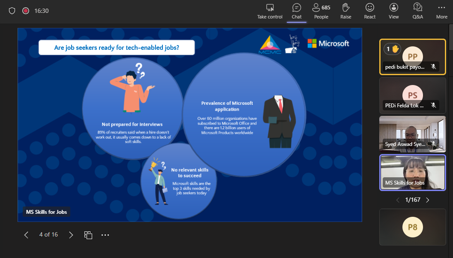Click muted mic on PEDi Felda tile

(433, 105)
